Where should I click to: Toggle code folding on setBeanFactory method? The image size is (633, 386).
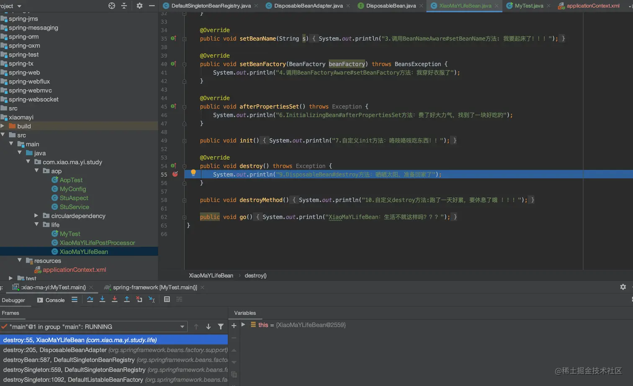[x=184, y=64]
